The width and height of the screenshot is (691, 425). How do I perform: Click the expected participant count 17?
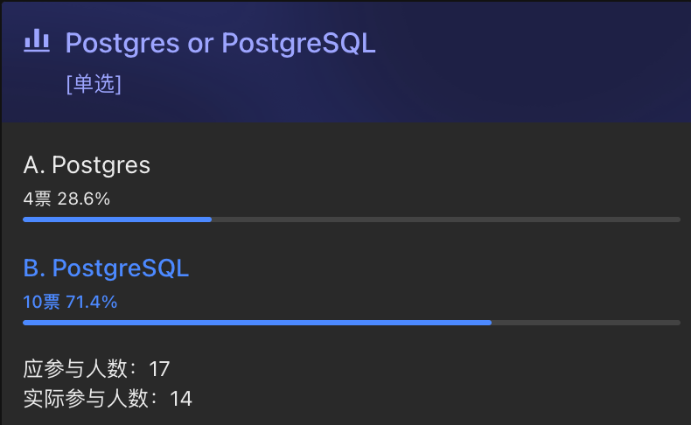[159, 368]
